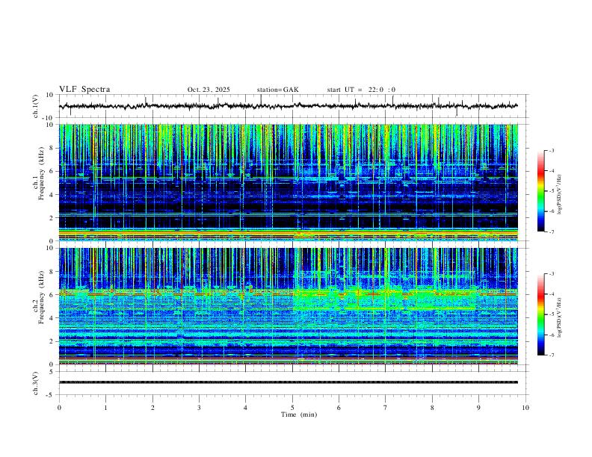Viewport: 592px width, 457px height.
Task: Click the 'Time (min)' axis title
Action: click(x=299, y=414)
